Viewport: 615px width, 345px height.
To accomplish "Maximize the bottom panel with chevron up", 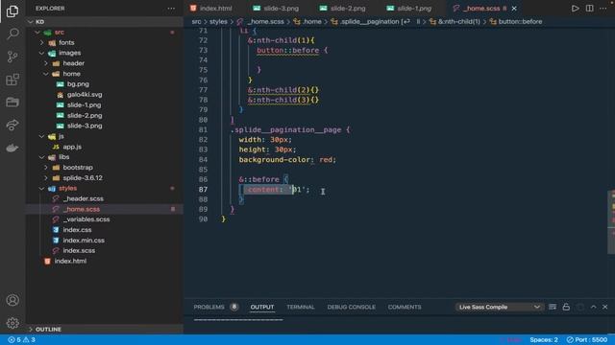I will [594, 307].
